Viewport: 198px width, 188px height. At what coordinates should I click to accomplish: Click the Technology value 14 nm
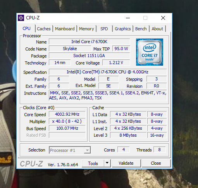[60, 63]
